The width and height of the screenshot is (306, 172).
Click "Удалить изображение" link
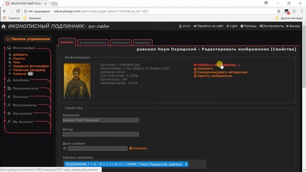coord(213,76)
